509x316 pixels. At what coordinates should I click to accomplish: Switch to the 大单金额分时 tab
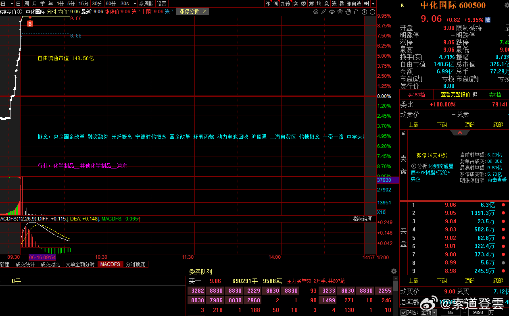[x=80, y=264]
